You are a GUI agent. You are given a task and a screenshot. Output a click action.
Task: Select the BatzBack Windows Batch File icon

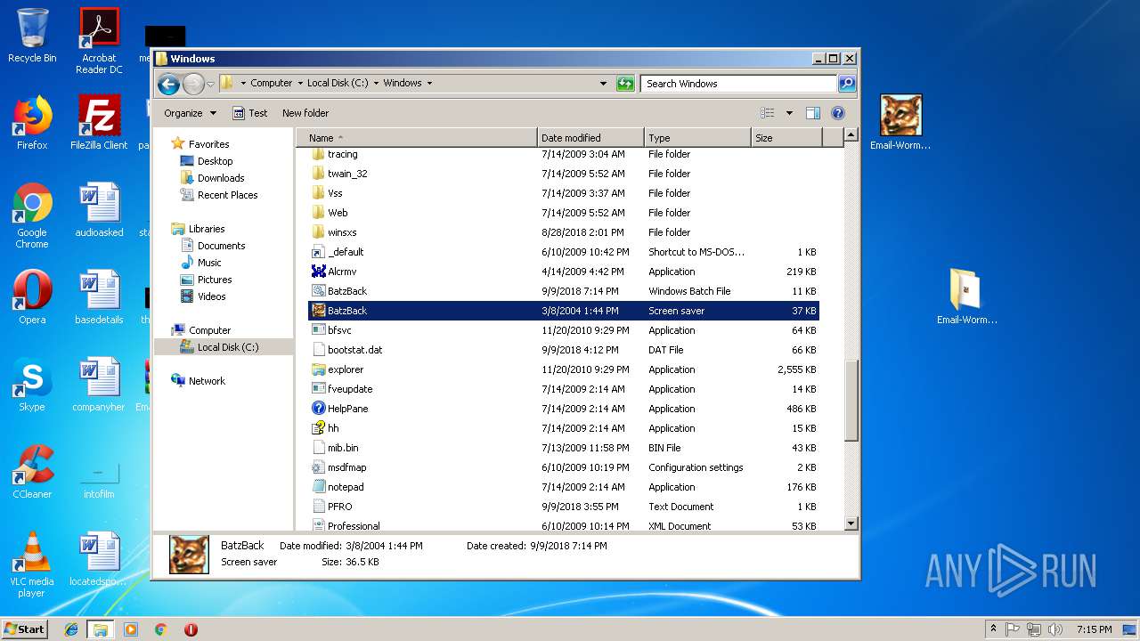coord(319,291)
